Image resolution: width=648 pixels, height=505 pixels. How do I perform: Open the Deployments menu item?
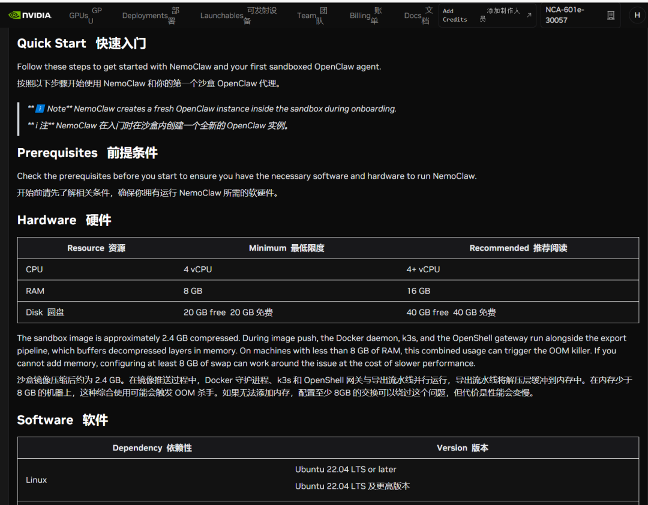151,15
